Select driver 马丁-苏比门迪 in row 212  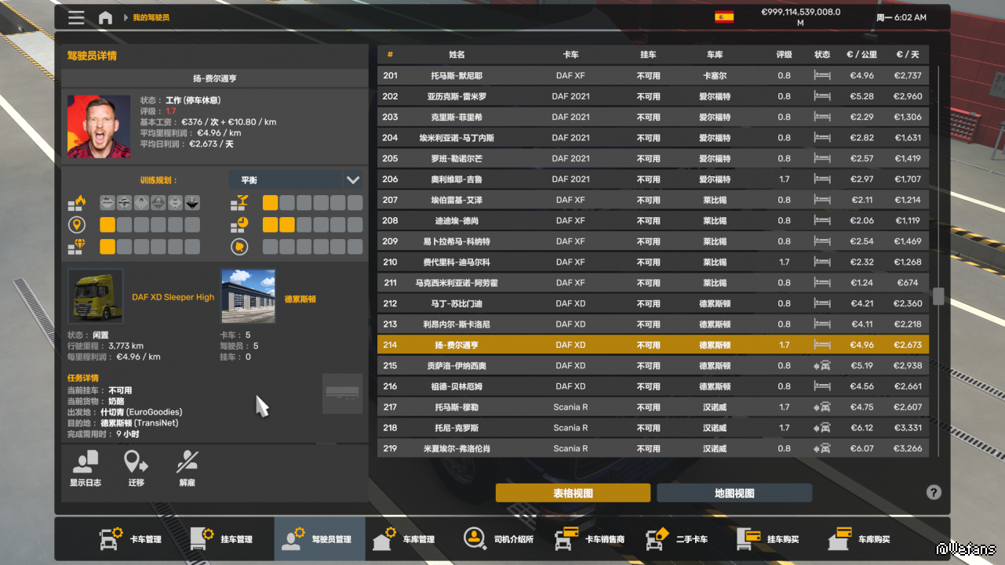click(653, 303)
